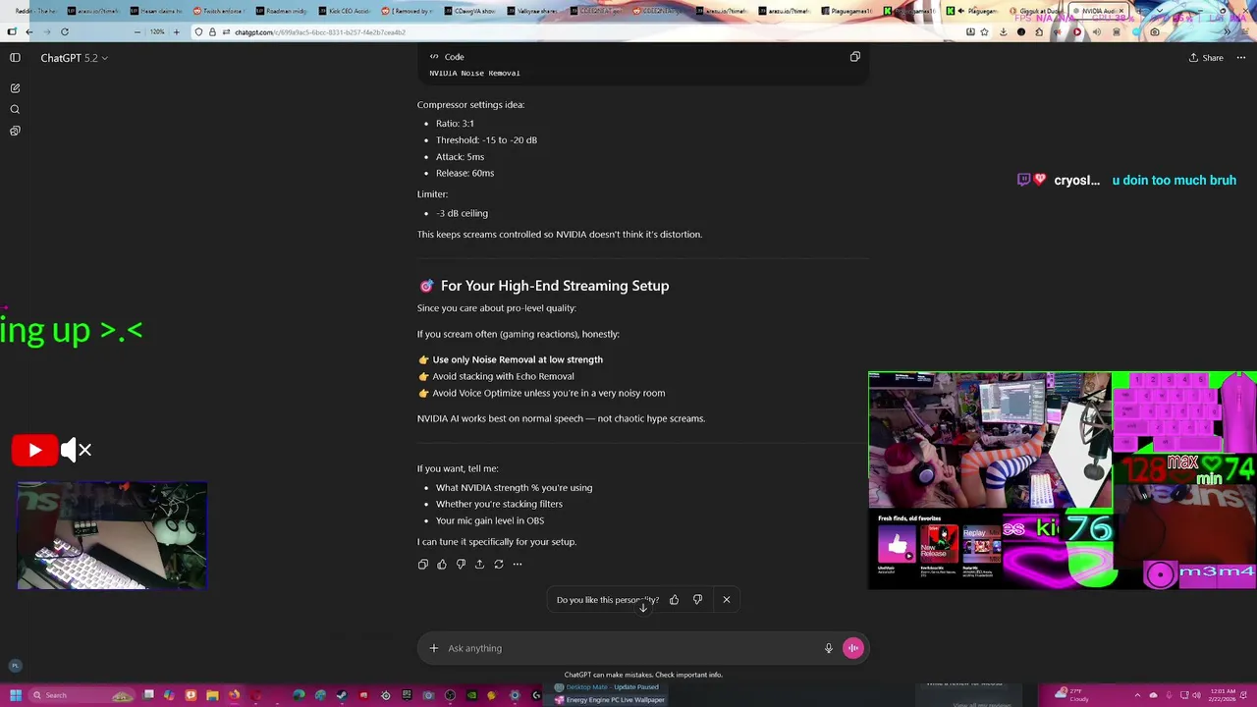The height and width of the screenshot is (707, 1257).
Task: Reload the page in browser toolbar
Action: pyautogui.click(x=65, y=32)
